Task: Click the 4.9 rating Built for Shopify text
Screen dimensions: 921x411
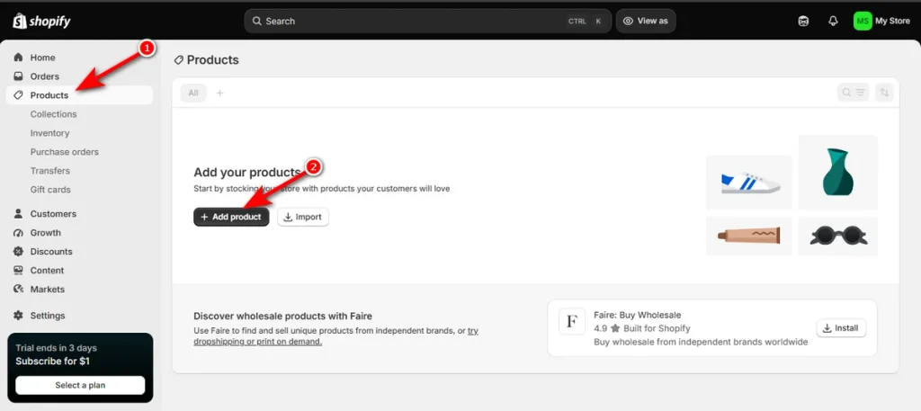Action: coord(642,328)
